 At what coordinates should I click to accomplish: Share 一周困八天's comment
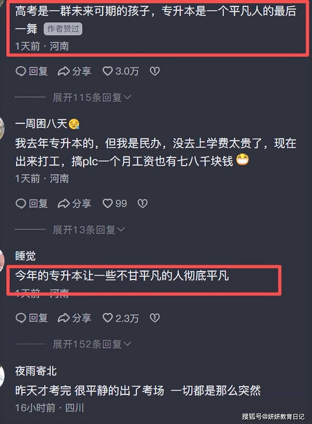coord(74,203)
